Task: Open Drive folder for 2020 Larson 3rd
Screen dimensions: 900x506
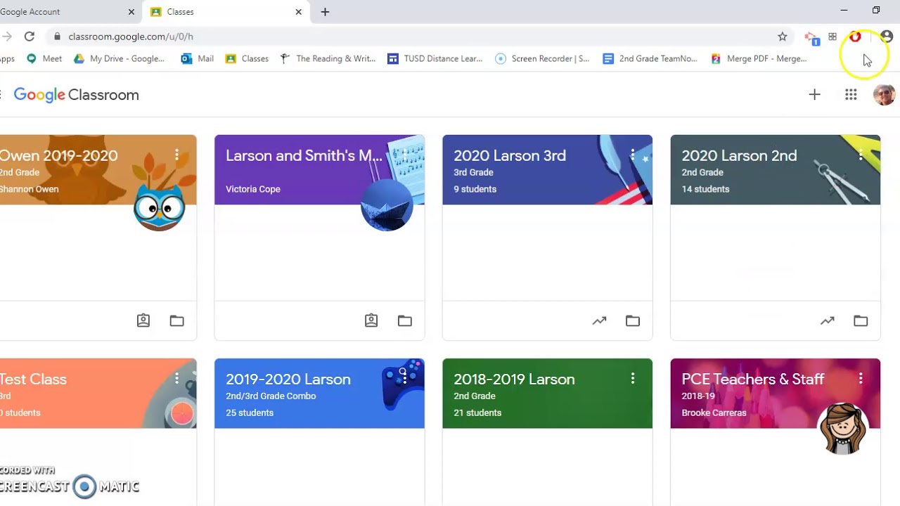Action: [x=633, y=320]
